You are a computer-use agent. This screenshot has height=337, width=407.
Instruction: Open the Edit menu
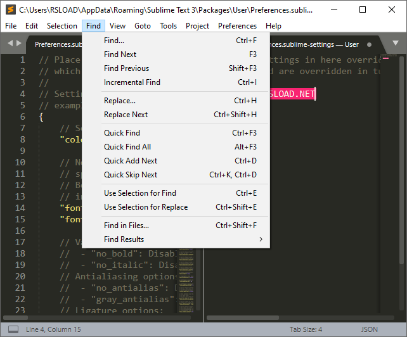click(x=32, y=26)
